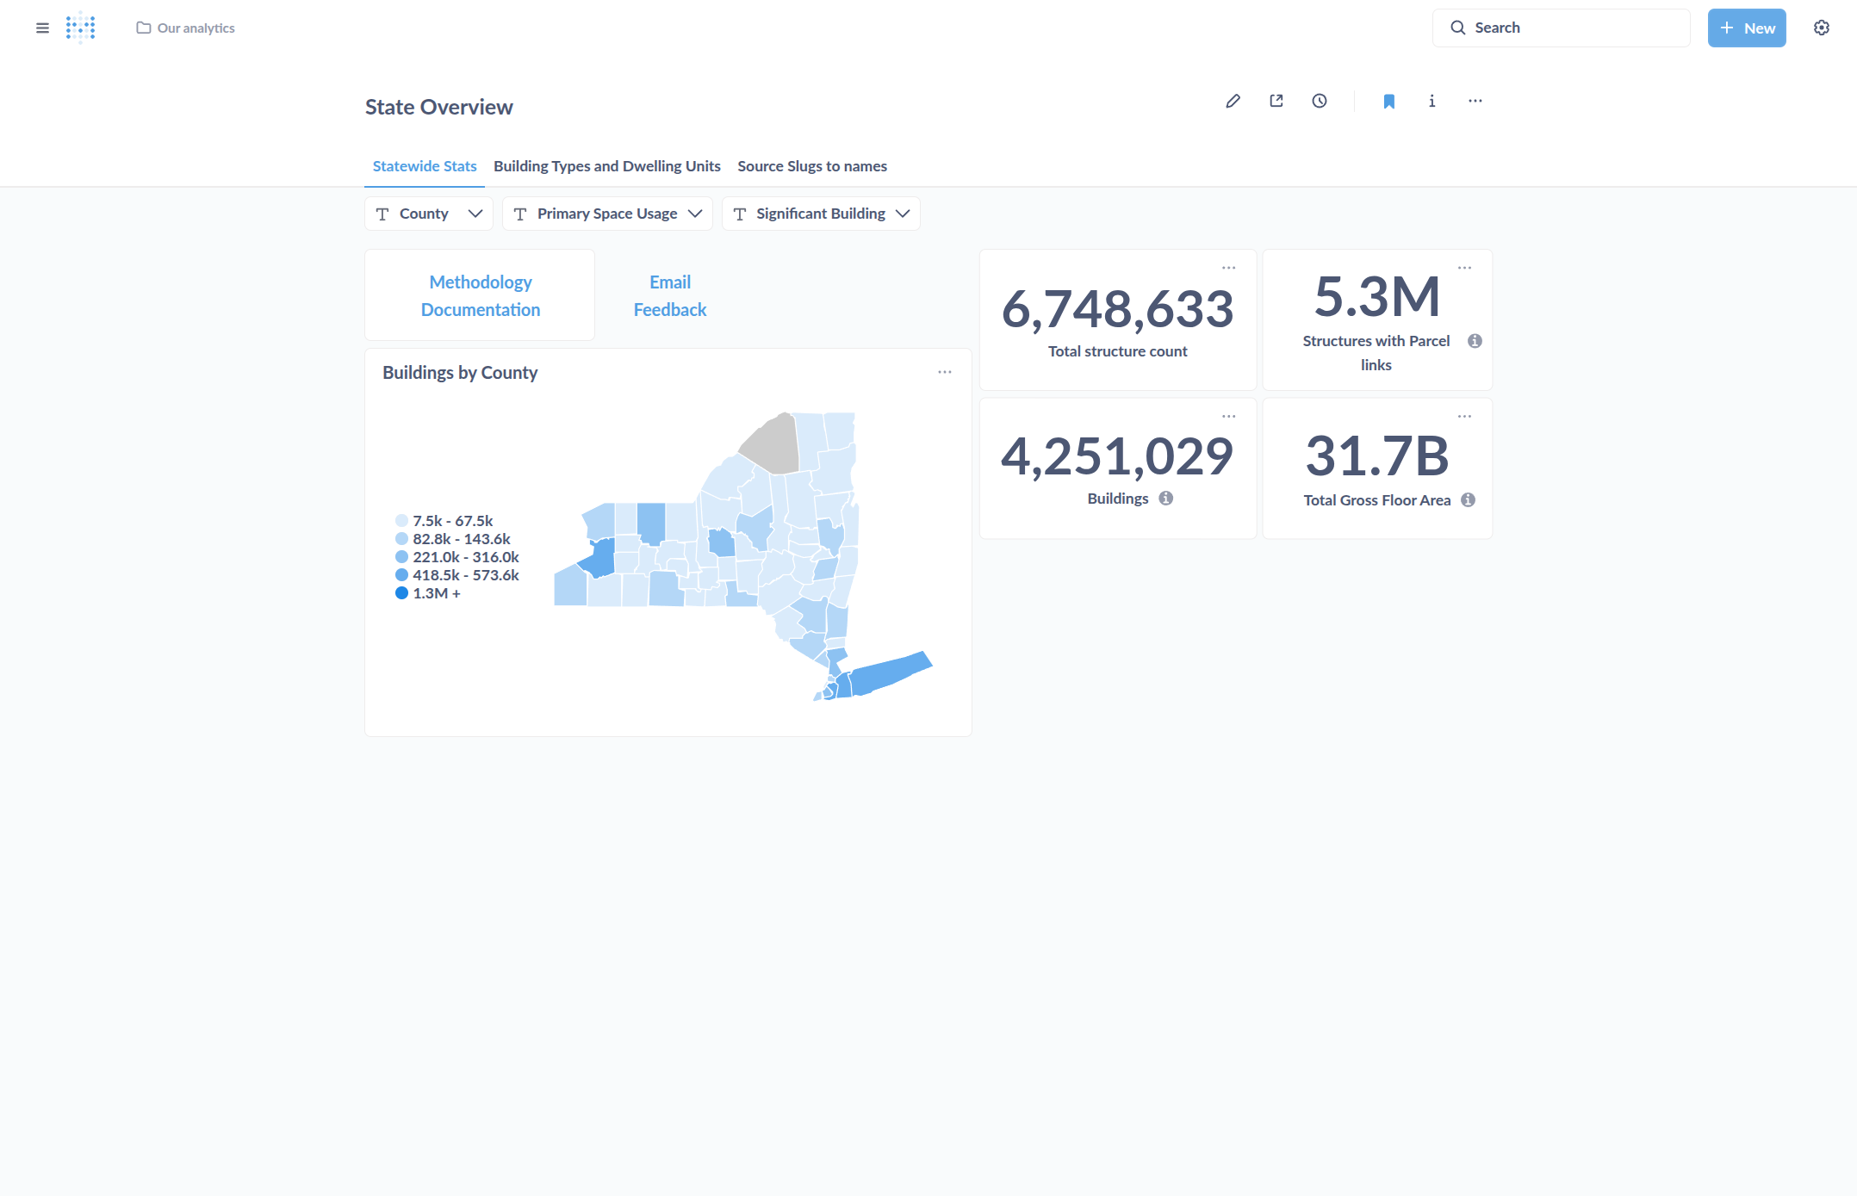Show dashboard info panel icon
The width and height of the screenshot is (1857, 1196).
[1432, 101]
